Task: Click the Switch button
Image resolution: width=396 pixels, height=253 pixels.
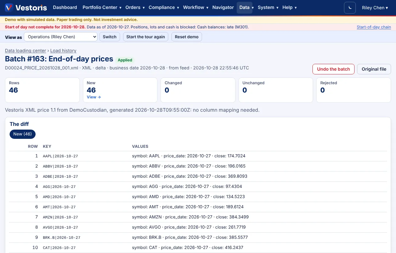Action: (x=110, y=37)
